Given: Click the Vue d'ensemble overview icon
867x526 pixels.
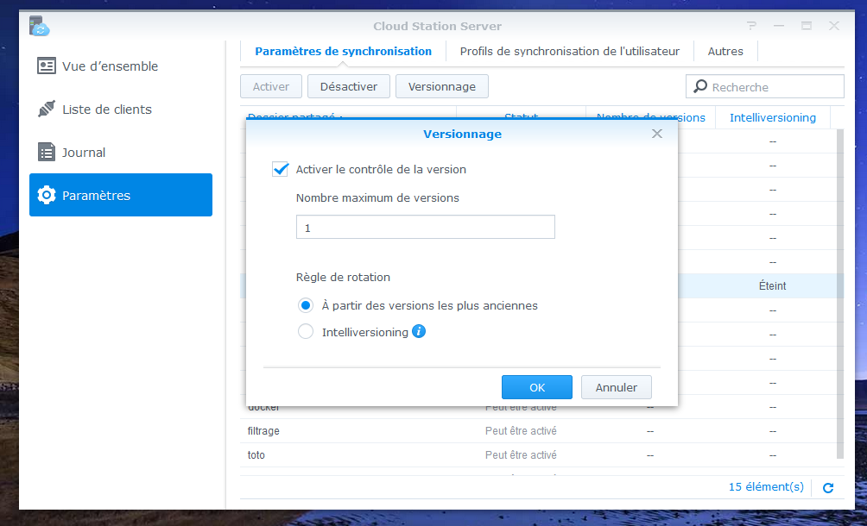Looking at the screenshot, I should pos(47,66).
